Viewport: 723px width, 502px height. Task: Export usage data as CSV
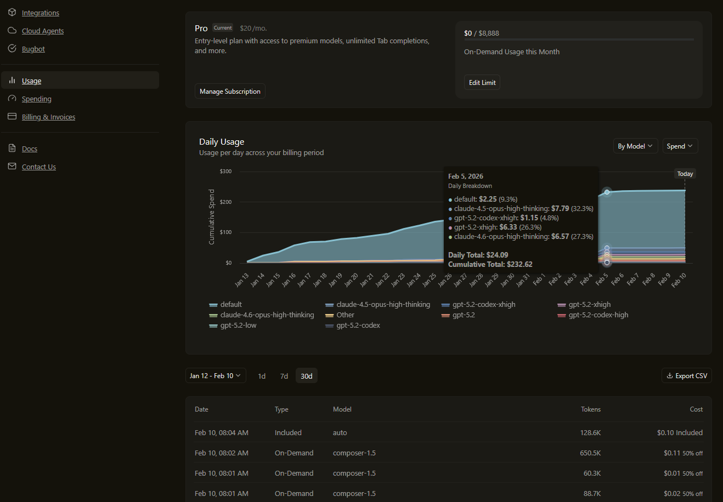point(686,376)
